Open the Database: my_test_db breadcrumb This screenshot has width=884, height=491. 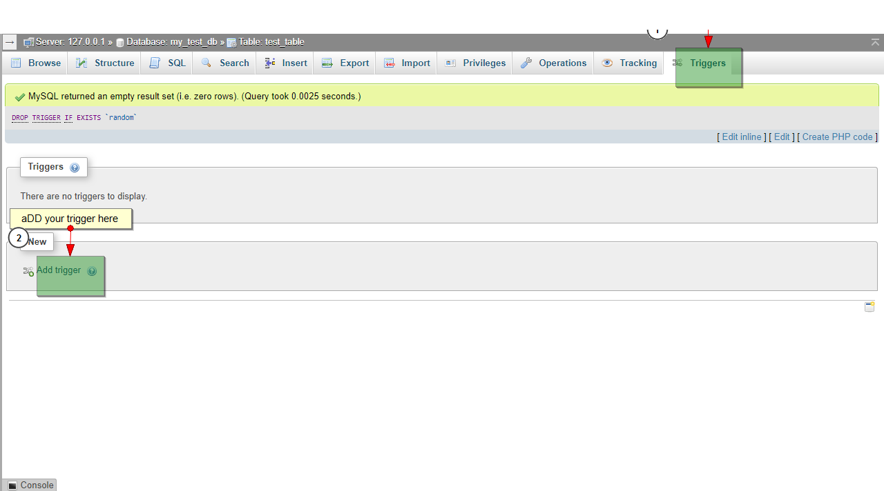[171, 42]
